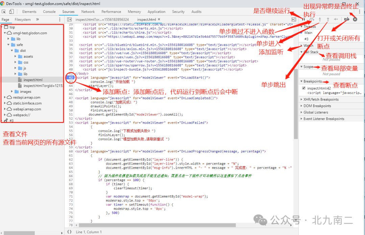Hide the debugger sidebar toggle icon
The width and height of the screenshot is (365, 235).
tap(294, 20)
